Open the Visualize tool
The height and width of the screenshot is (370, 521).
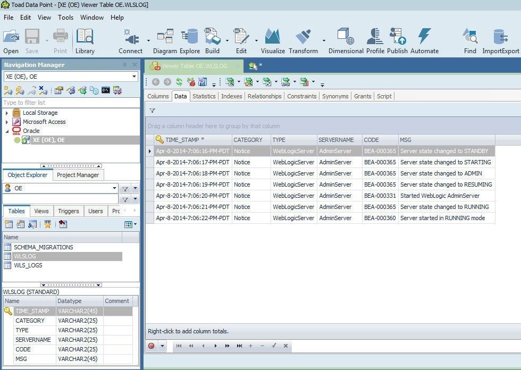pyautogui.click(x=273, y=41)
